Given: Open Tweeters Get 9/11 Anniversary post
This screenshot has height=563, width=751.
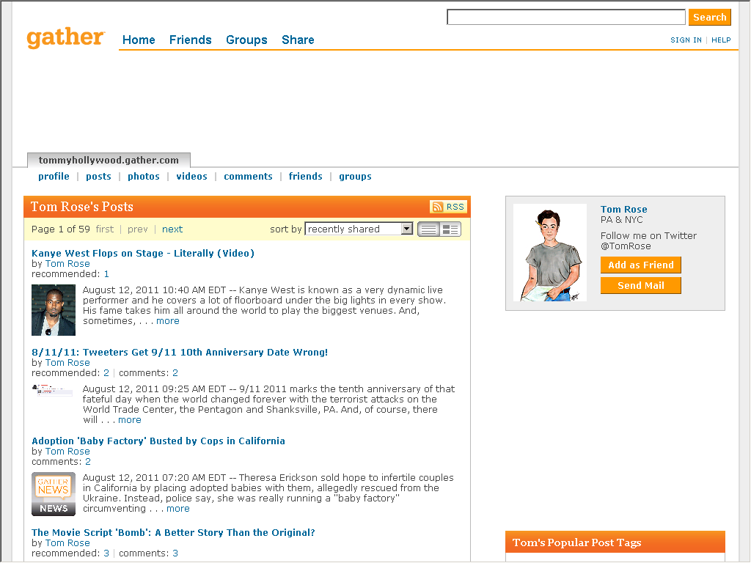Looking at the screenshot, I should pos(180,353).
